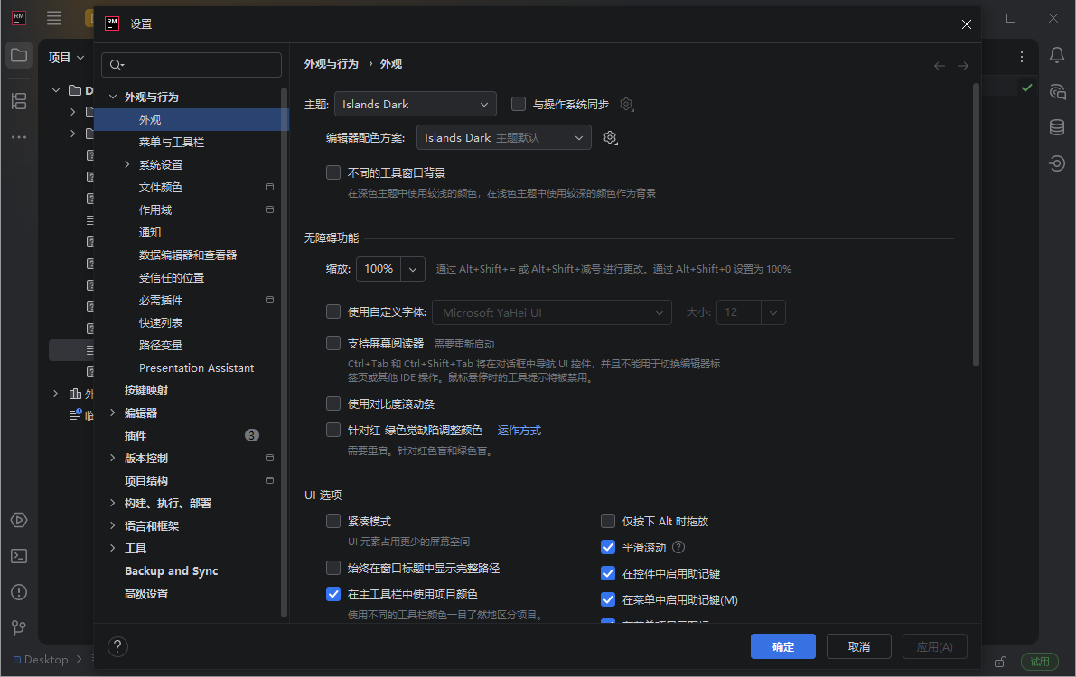Open the Problems tool window
This screenshot has height=677, width=1076.
click(x=19, y=592)
